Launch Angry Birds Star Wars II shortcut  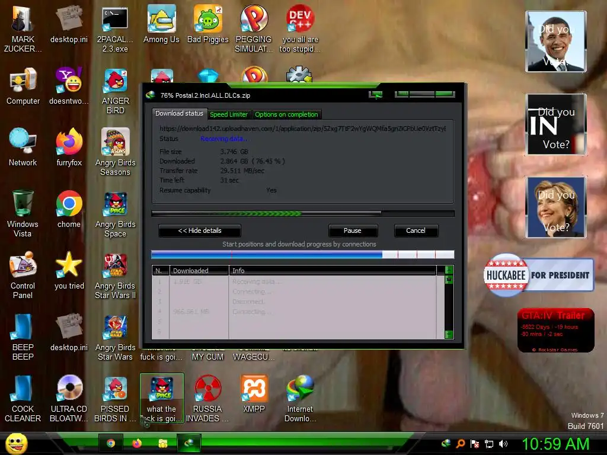pyautogui.click(x=115, y=275)
